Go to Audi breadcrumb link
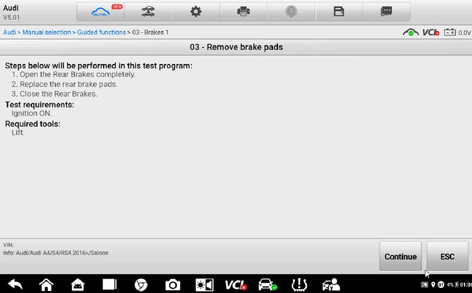Viewport: 472px width, 293px height. (9, 32)
